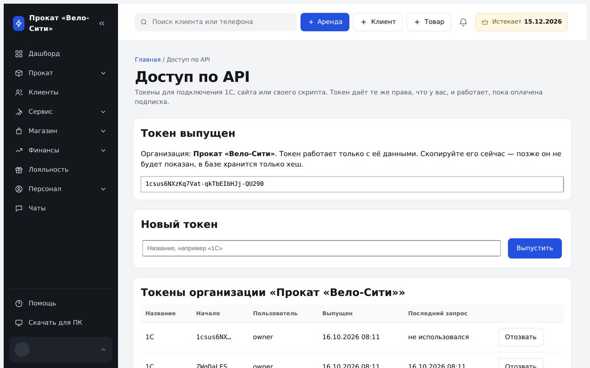Open the user profile menu chevron
The width and height of the screenshot is (590, 368).
coord(103,350)
